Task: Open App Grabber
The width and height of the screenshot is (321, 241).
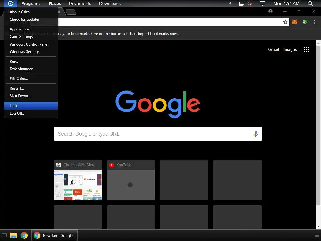Action: (x=31, y=29)
